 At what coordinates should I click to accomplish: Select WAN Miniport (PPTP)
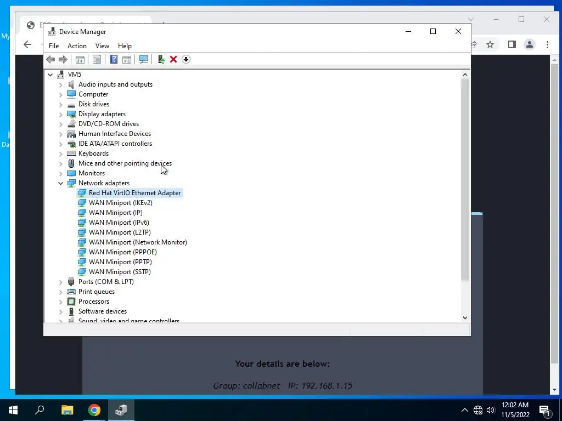120,262
